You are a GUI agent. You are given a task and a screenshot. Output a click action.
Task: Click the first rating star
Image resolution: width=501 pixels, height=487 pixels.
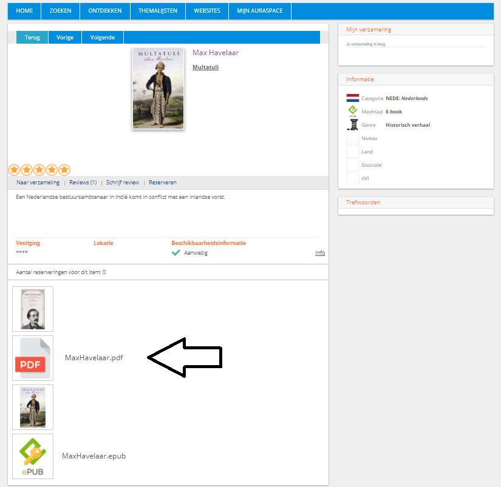14,170
